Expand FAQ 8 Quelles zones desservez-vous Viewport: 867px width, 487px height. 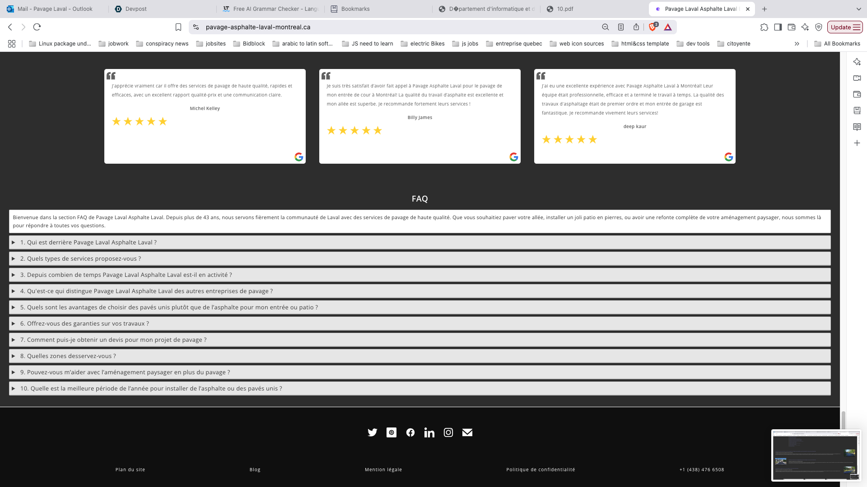pos(68,356)
